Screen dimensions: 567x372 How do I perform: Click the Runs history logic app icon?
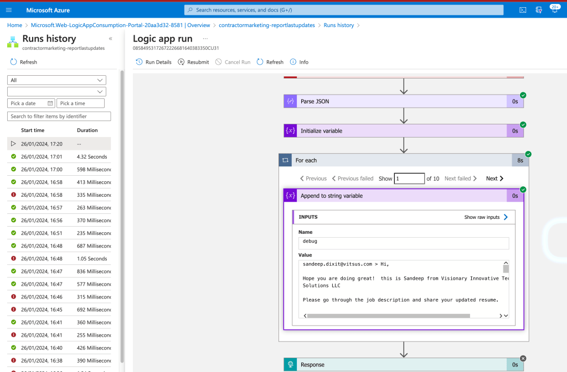pos(13,42)
